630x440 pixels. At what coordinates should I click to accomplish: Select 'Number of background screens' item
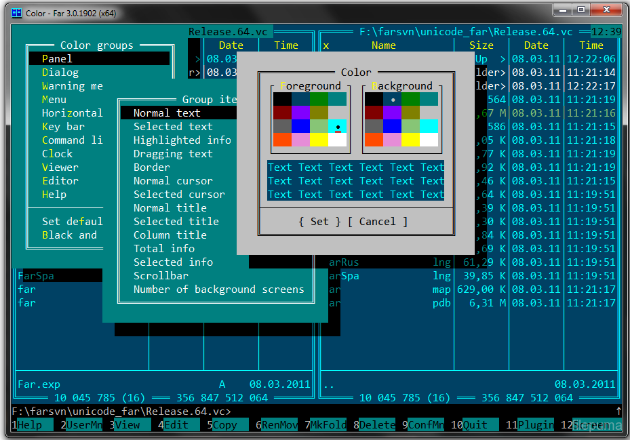[218, 289]
